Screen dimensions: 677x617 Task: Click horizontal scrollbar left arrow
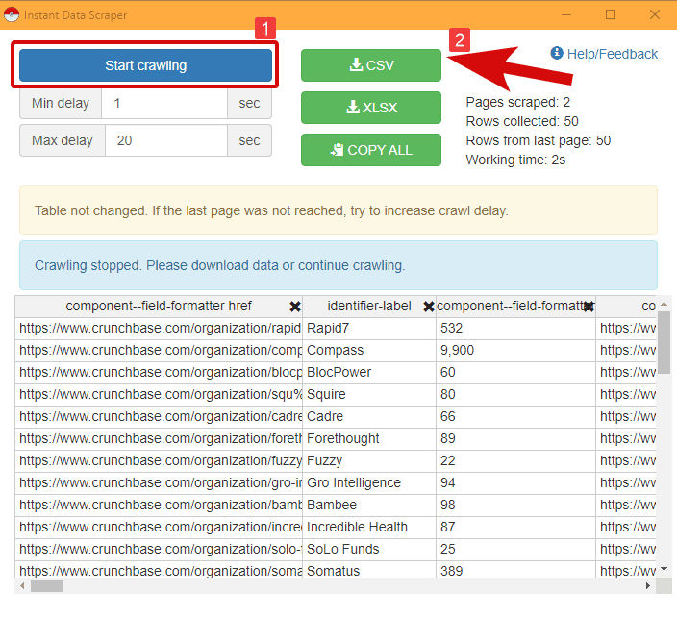[x=22, y=585]
